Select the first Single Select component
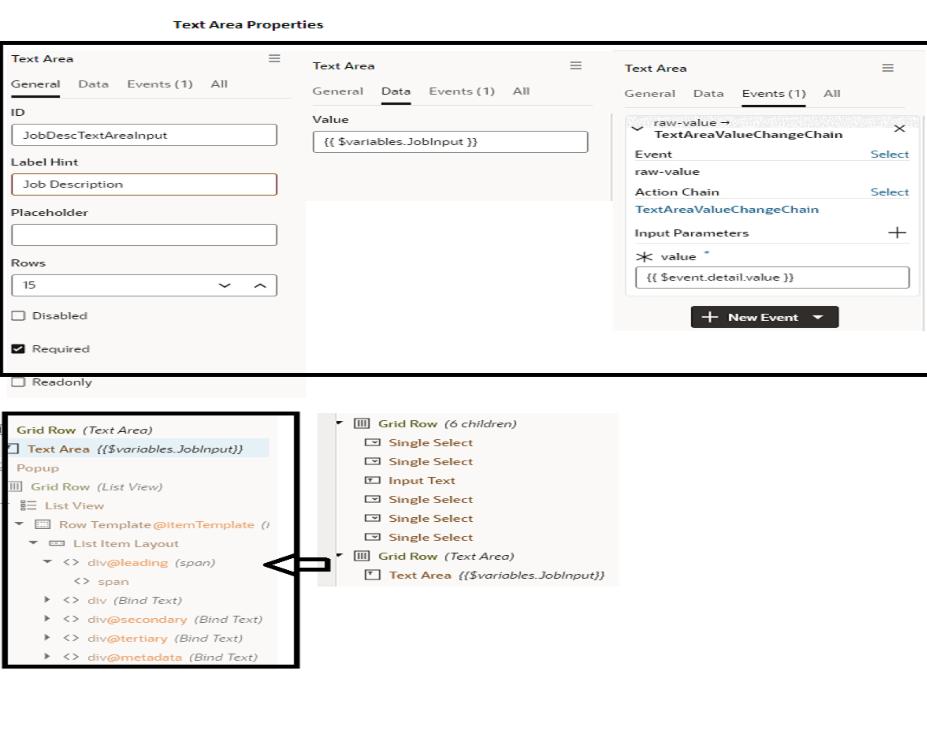The height and width of the screenshot is (743, 927). click(x=431, y=442)
